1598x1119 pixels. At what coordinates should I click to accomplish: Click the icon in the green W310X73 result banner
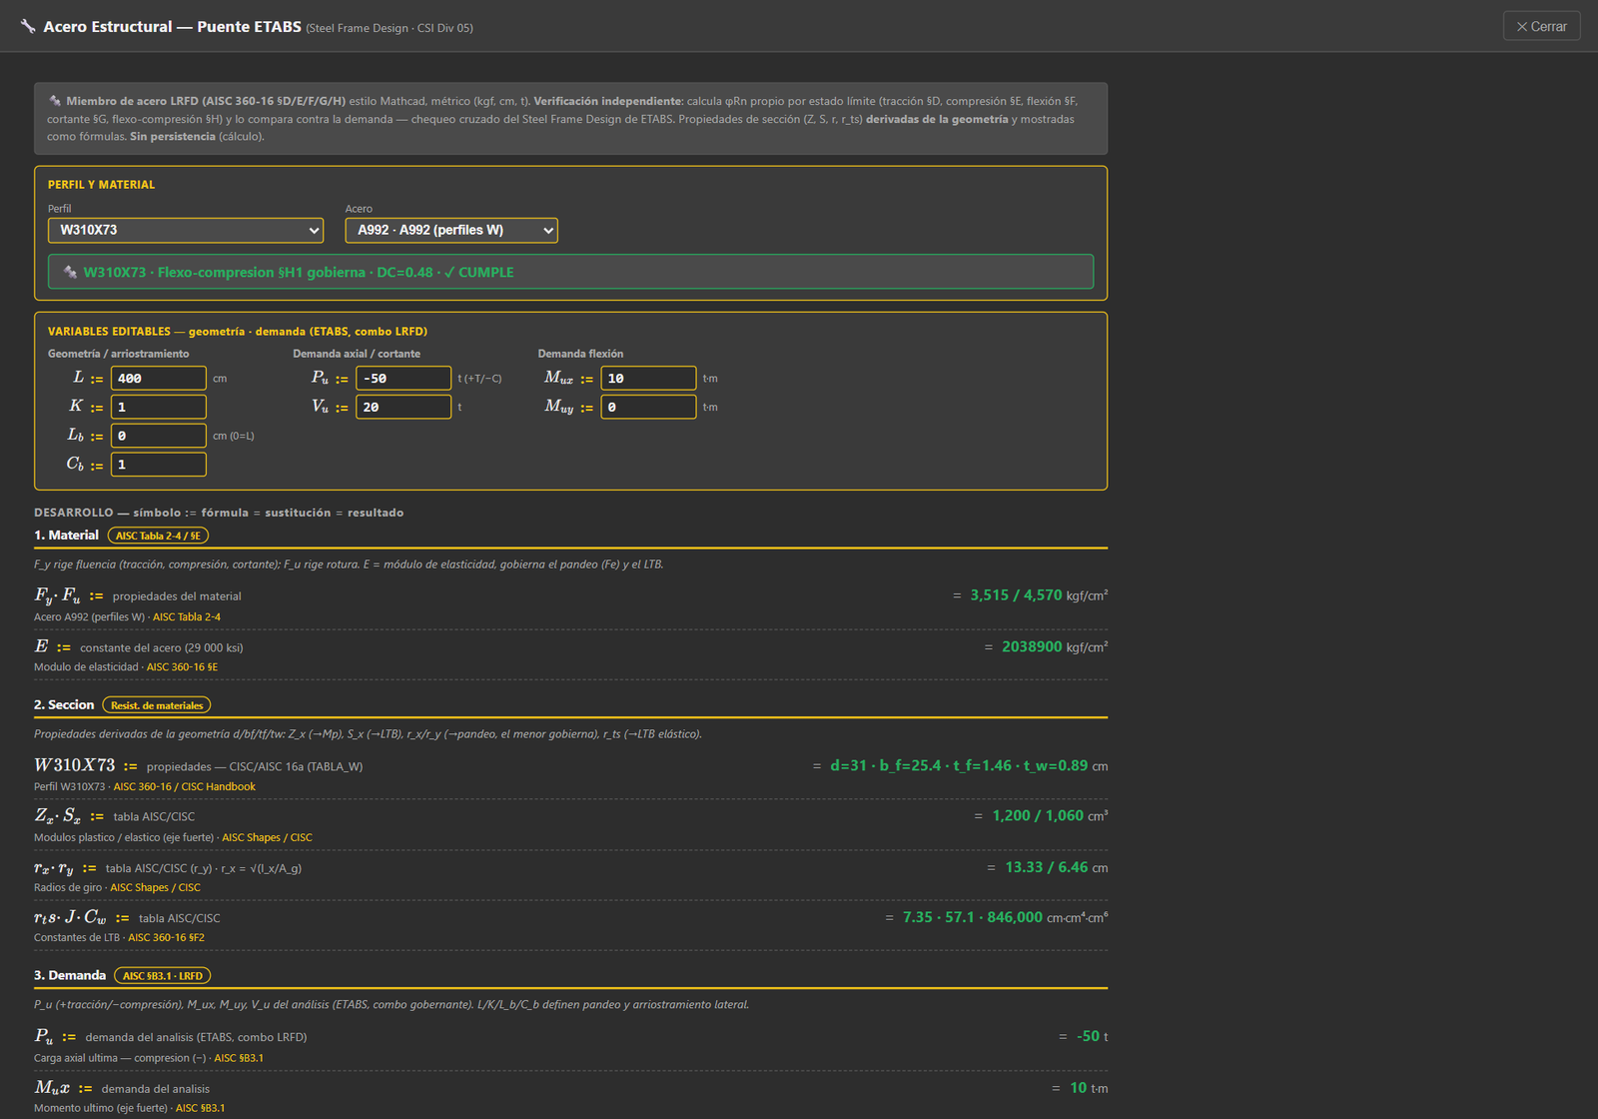70,272
